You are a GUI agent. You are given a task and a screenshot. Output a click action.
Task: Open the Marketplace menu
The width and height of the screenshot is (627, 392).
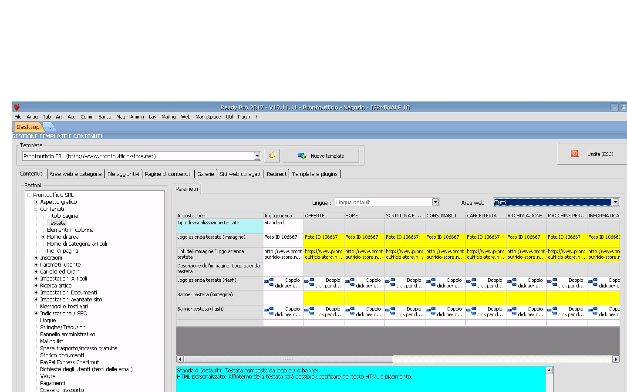click(x=208, y=117)
